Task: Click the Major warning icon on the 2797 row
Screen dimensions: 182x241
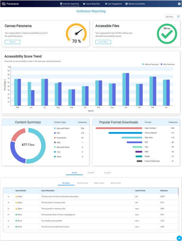Action: coord(16,203)
